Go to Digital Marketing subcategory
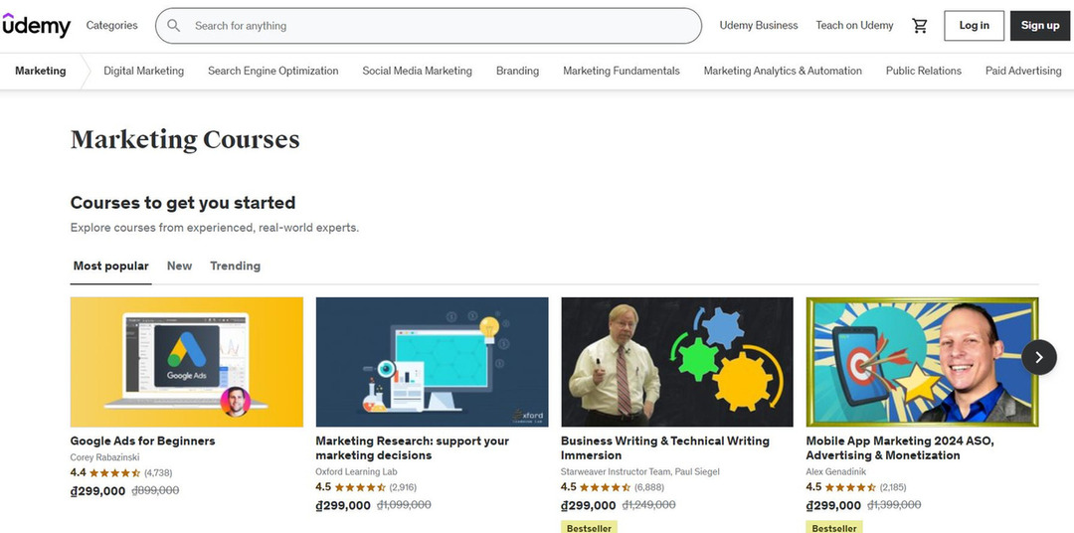The image size is (1074, 533). (x=144, y=71)
